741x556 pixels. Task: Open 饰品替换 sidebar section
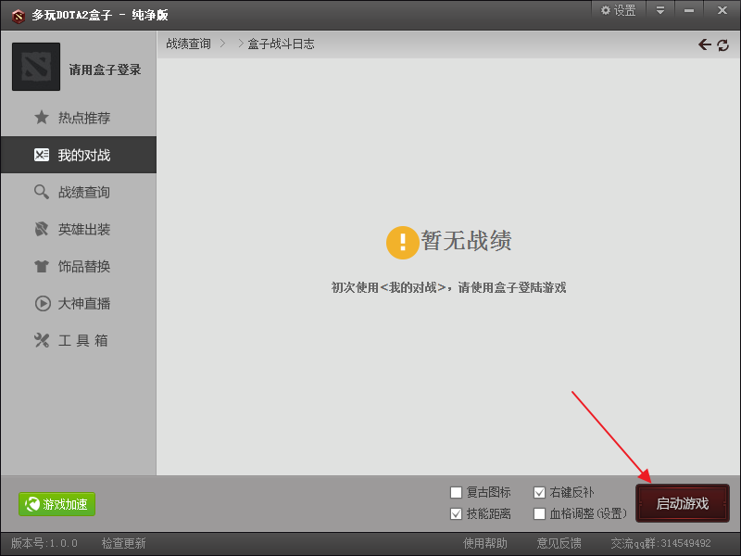[79, 266]
